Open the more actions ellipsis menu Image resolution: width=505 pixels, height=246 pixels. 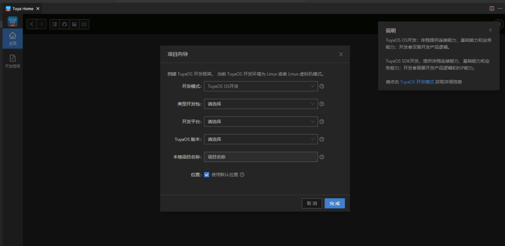[500, 8]
